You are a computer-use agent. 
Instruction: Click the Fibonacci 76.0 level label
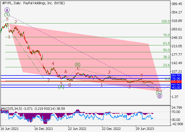coord(166,35)
